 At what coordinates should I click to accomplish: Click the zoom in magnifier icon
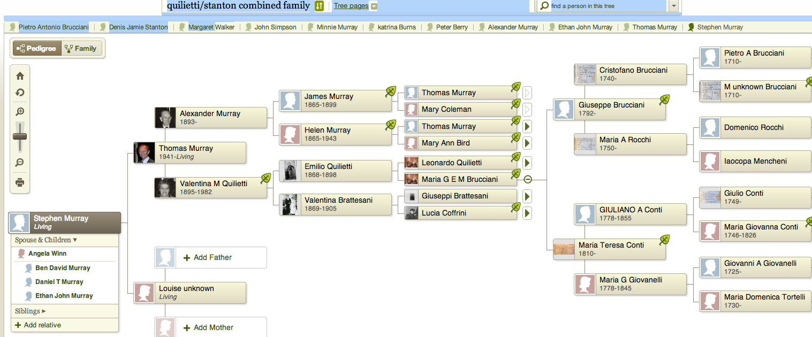20,112
